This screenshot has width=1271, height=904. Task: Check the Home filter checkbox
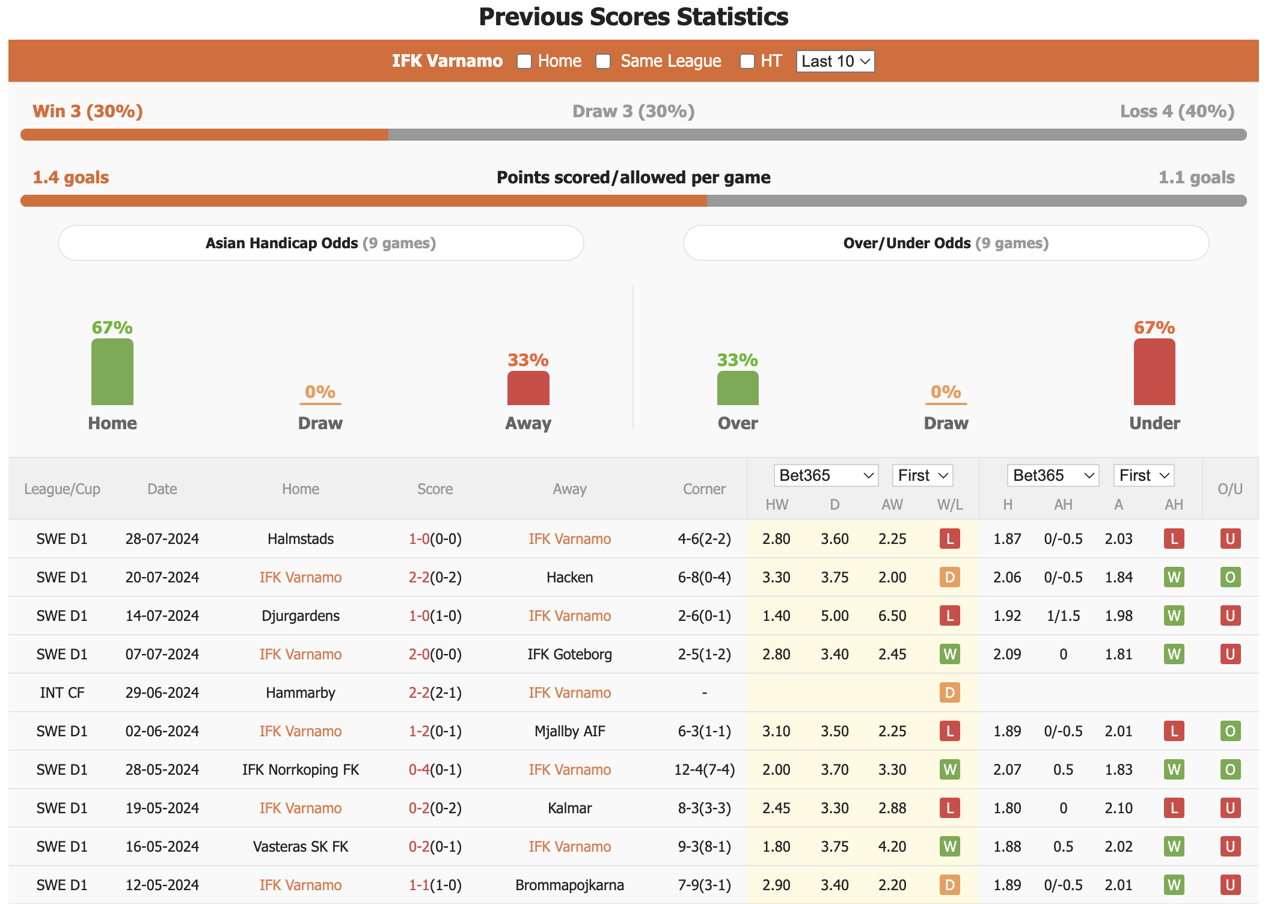[524, 61]
